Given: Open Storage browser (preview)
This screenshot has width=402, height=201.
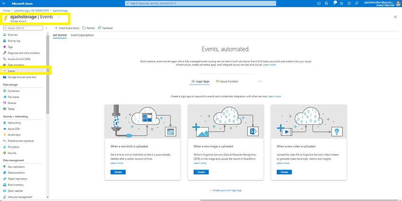Looking at the screenshot, I should coord(22,77).
